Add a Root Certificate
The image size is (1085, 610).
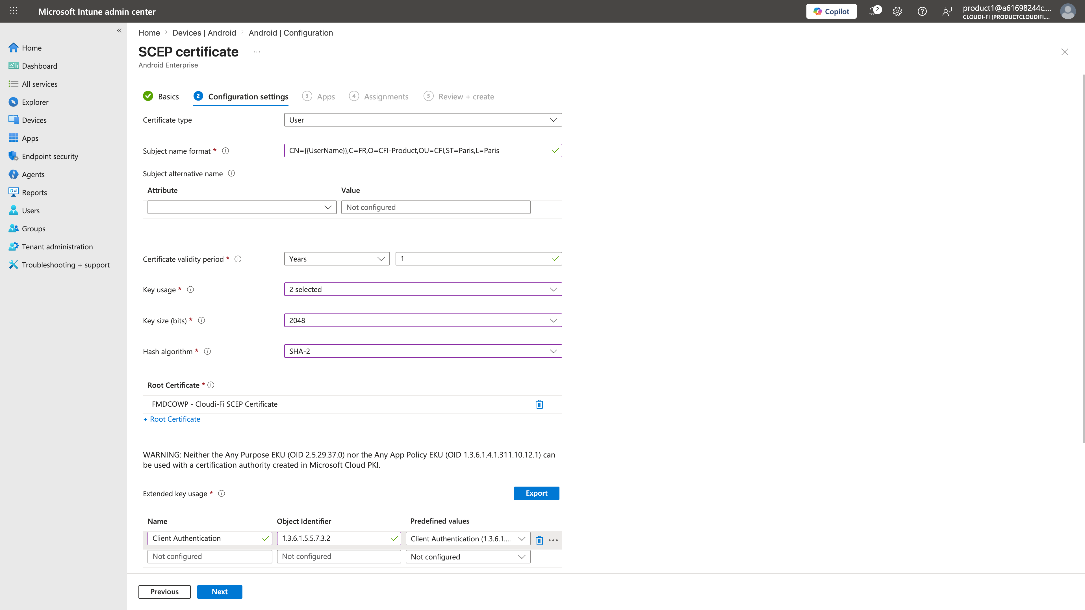[x=172, y=419]
